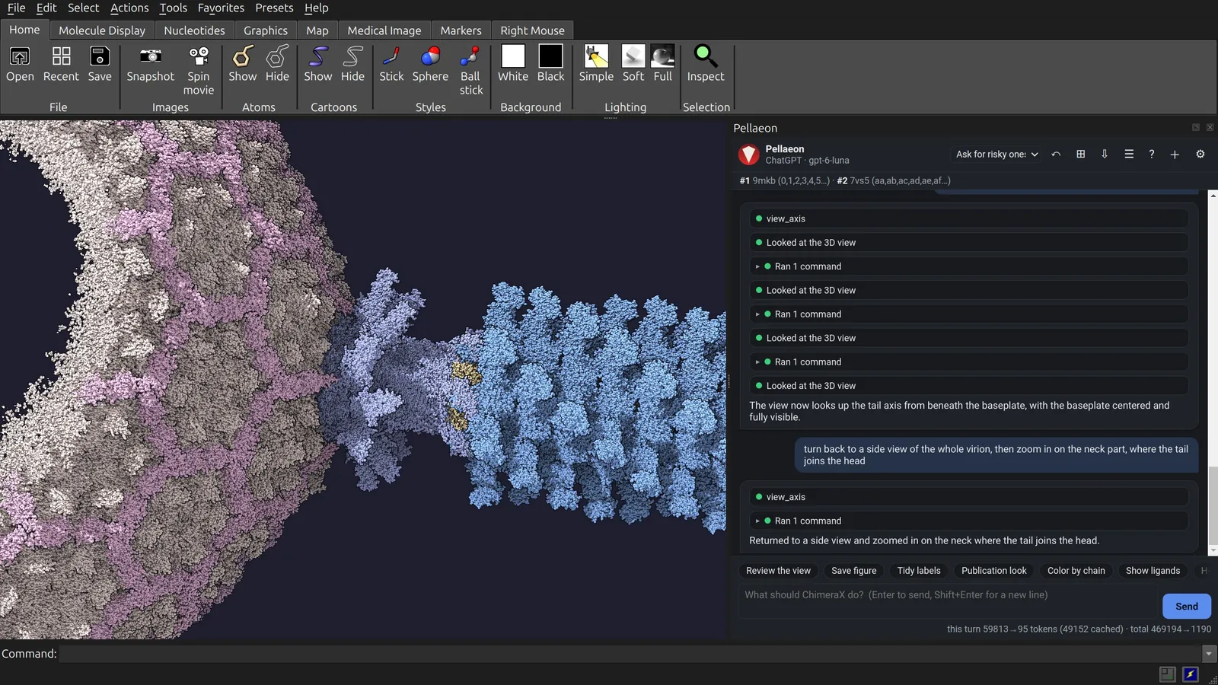Start a new chat with the plus icon
Screen dimensions: 1218x685
(x=1175, y=155)
